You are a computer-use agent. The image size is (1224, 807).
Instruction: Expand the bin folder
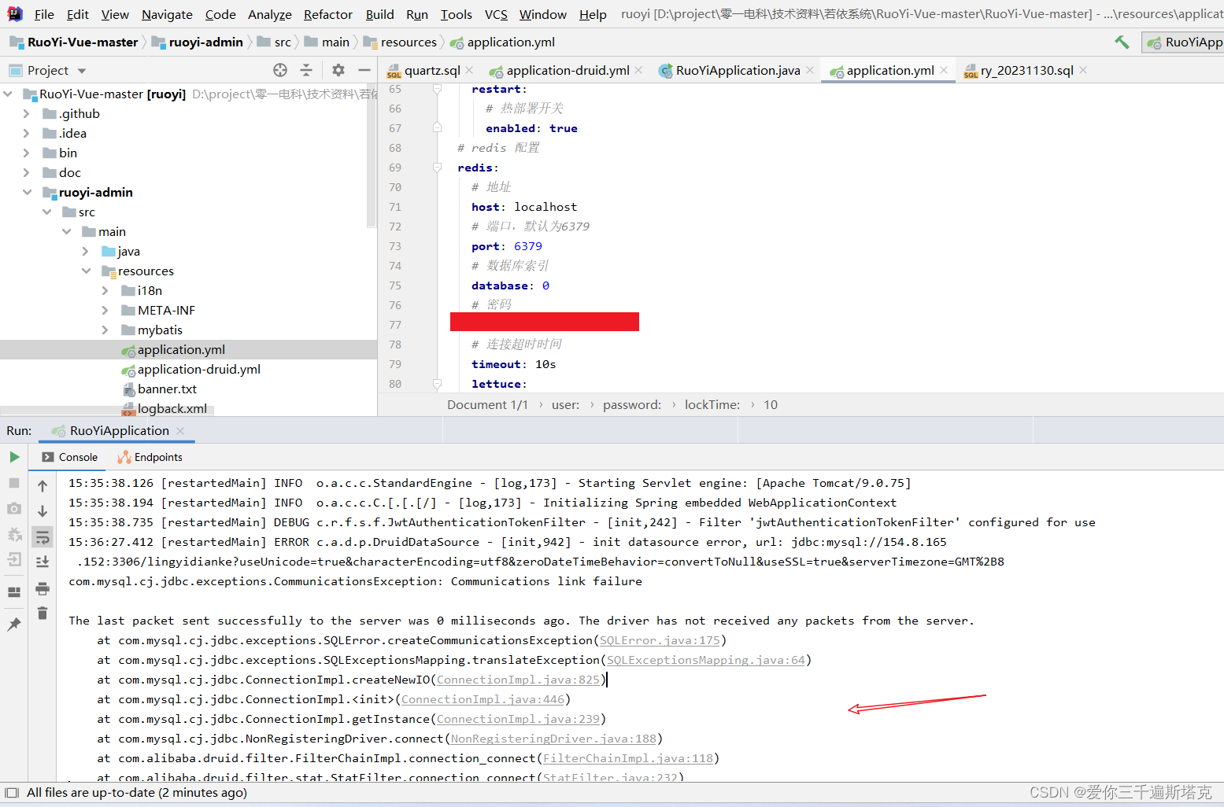[26, 153]
